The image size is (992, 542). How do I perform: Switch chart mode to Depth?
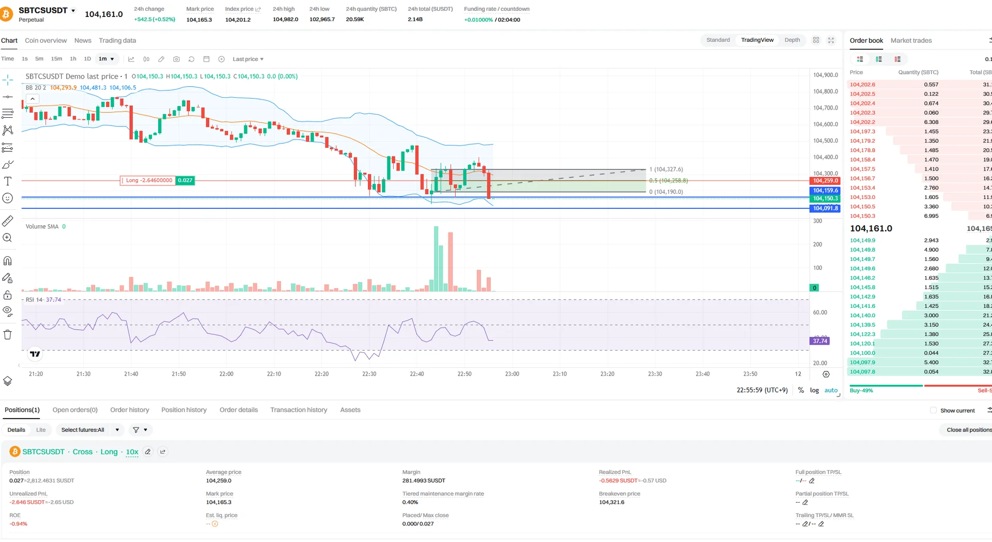coord(792,40)
